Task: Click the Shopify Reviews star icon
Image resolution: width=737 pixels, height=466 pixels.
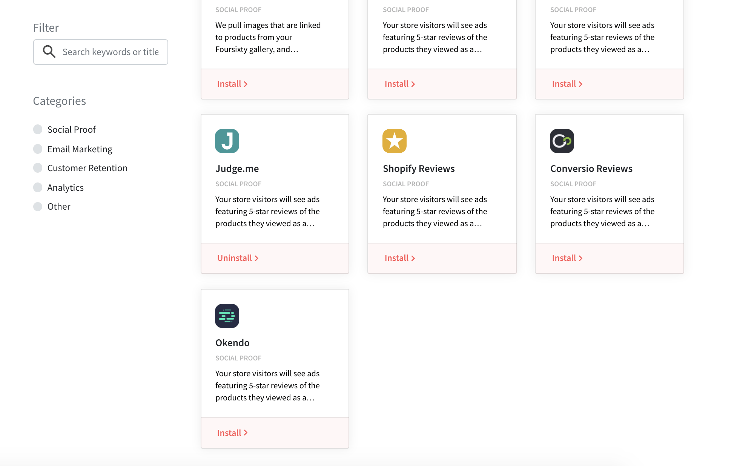Action: (x=394, y=141)
